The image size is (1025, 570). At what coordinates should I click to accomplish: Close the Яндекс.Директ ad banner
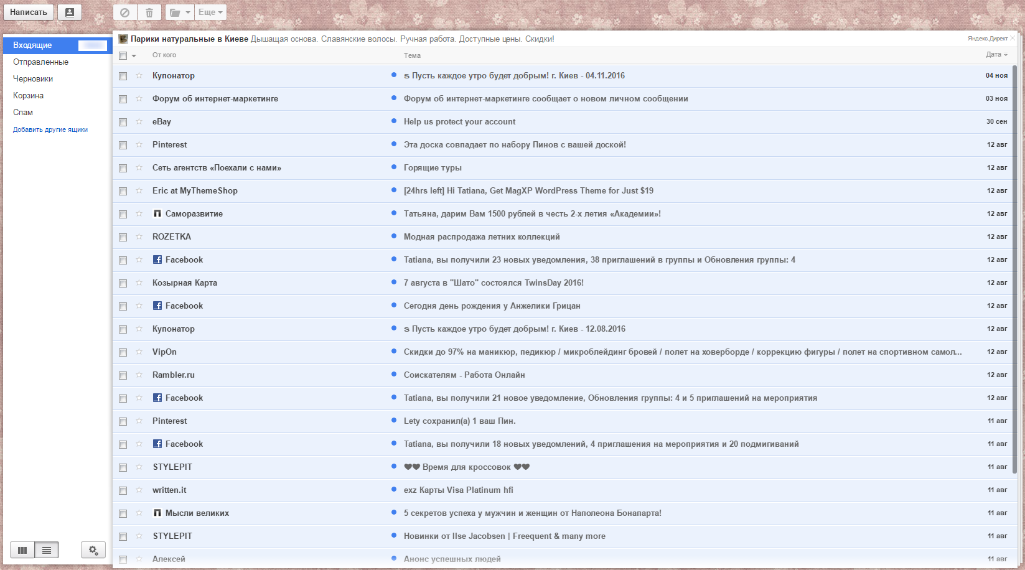click(x=1013, y=39)
